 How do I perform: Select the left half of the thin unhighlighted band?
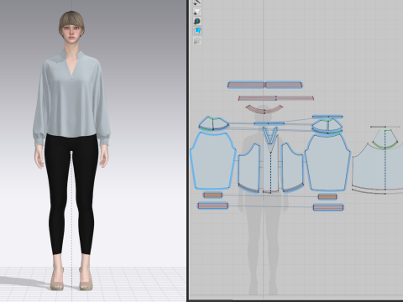click(x=257, y=98)
